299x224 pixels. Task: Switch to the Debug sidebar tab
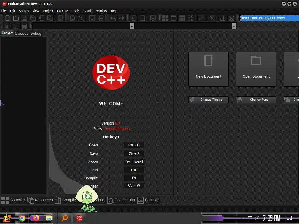[x=36, y=33]
